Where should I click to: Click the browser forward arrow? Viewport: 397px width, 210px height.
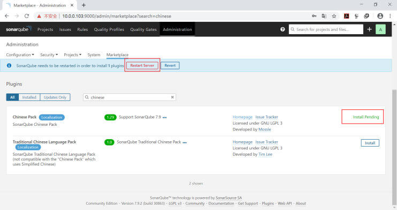point(17,16)
